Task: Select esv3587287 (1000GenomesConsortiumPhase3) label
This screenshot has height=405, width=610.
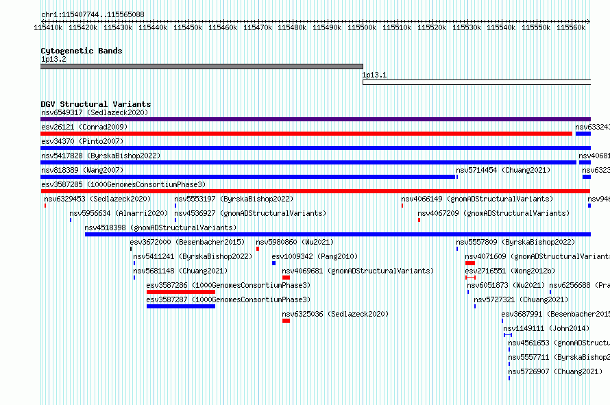Action: pyautogui.click(x=228, y=299)
